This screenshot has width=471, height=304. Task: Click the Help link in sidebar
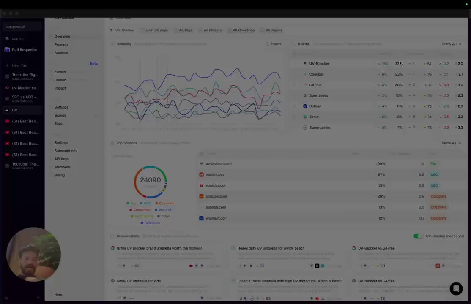click(x=58, y=295)
